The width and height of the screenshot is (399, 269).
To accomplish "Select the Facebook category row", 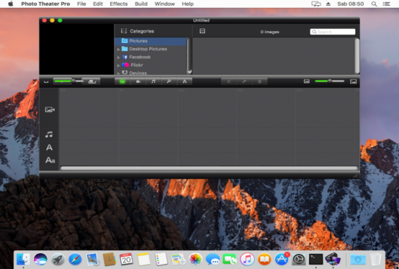I will pos(151,57).
